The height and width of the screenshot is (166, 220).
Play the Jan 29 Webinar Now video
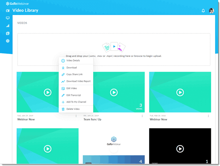48,92
